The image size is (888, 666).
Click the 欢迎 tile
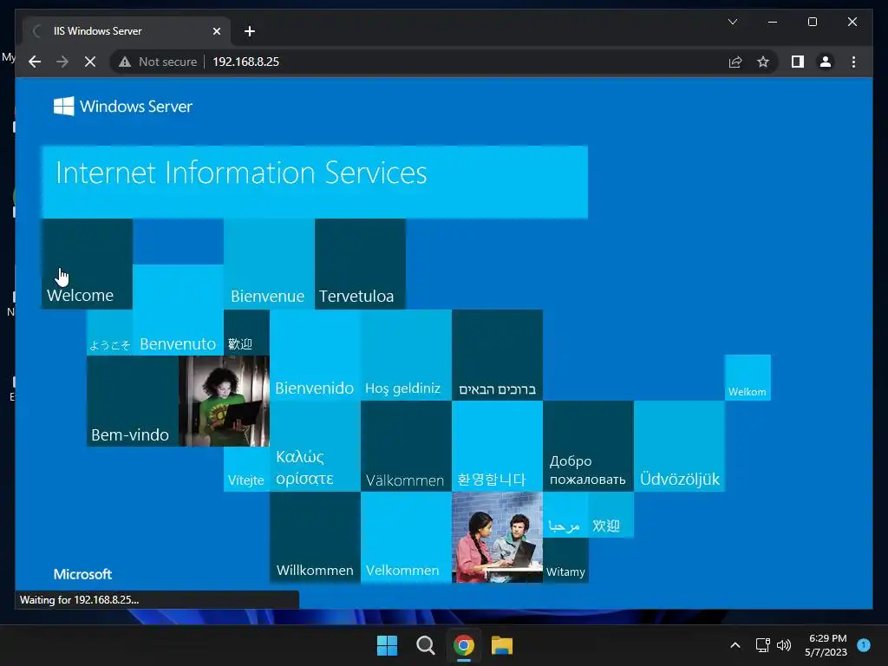coord(611,515)
